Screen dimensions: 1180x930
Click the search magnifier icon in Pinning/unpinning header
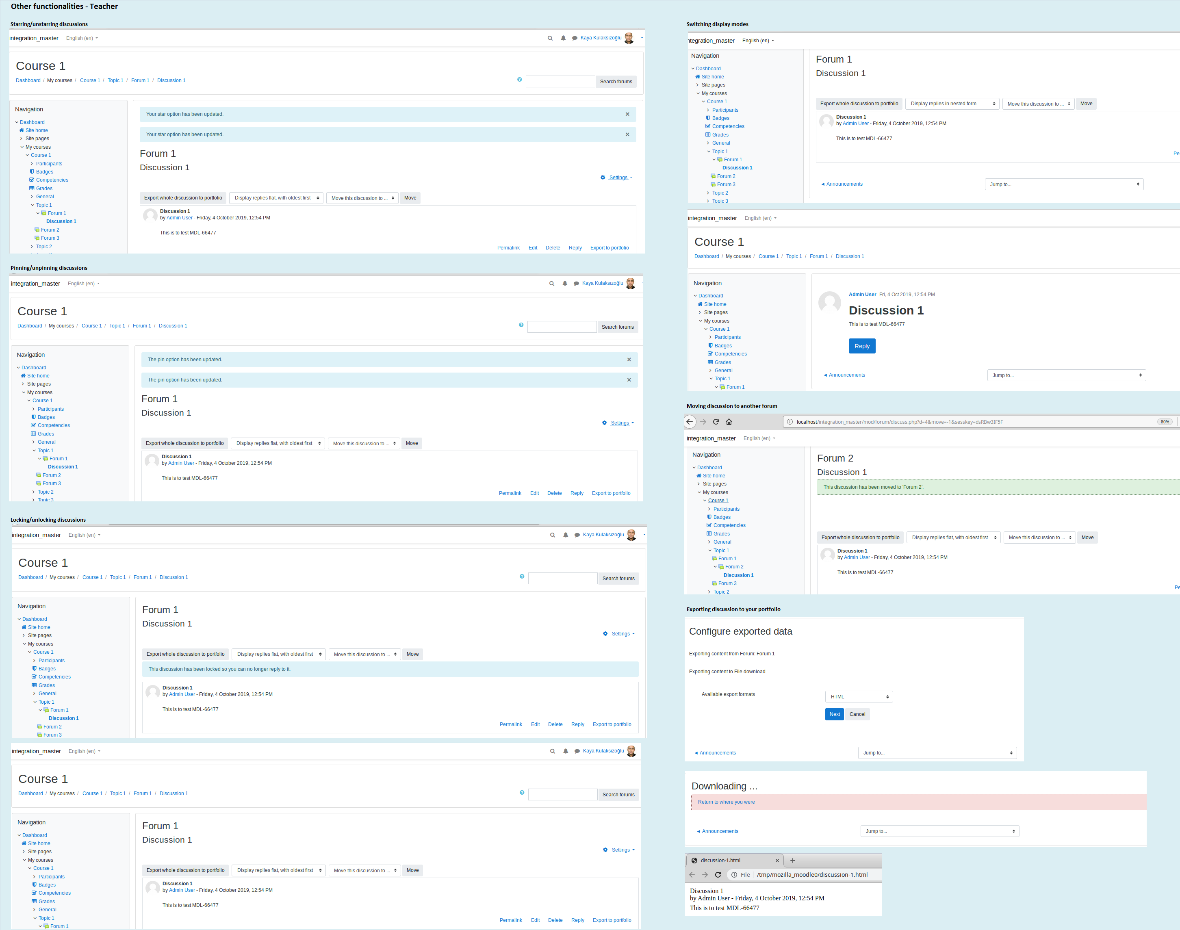click(x=552, y=284)
